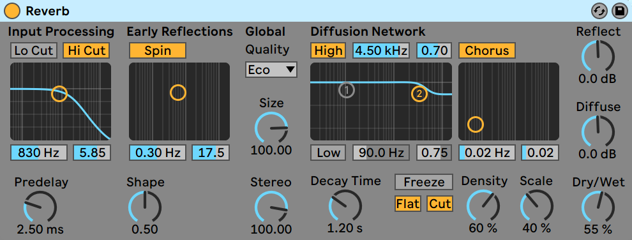This screenshot has height=240, width=632.
Task: Click the 60 % Density value
Action: pos(483,228)
